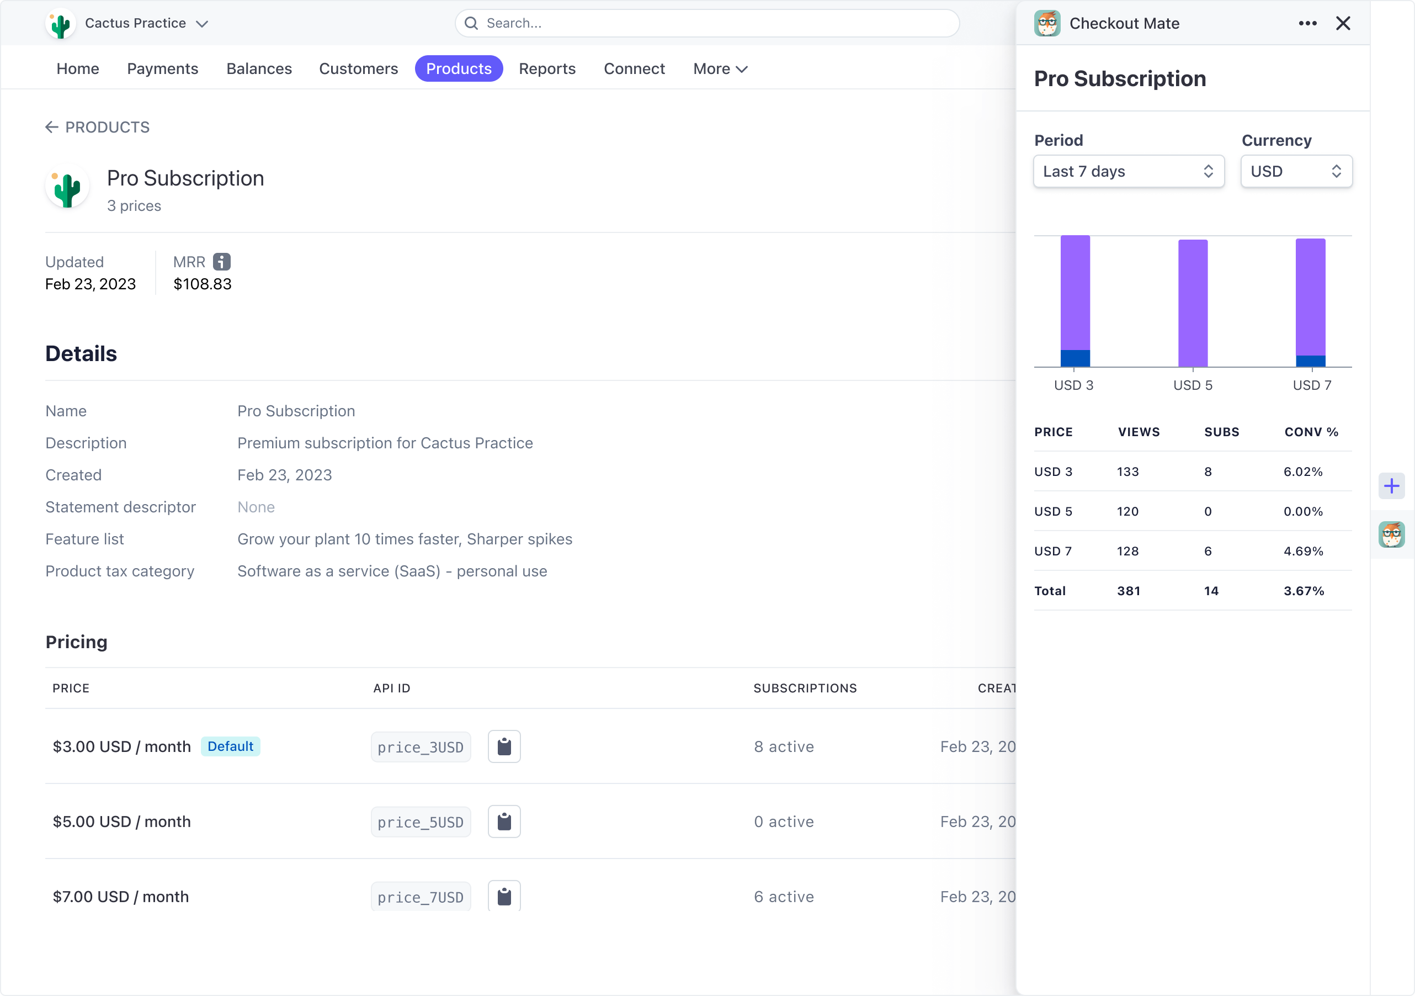Viewport: 1415px width, 996px height.
Task: Click the purple plus icon on right edge
Action: [1392, 486]
